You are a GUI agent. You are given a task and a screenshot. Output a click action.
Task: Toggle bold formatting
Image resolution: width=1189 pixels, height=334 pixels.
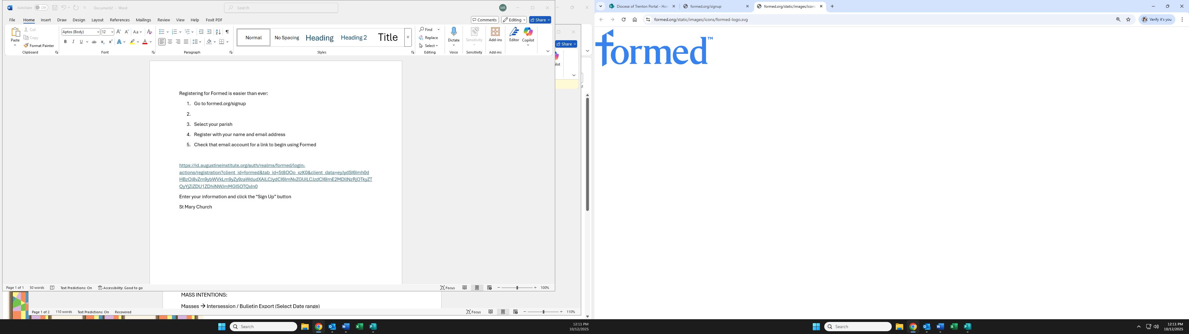[x=66, y=42]
